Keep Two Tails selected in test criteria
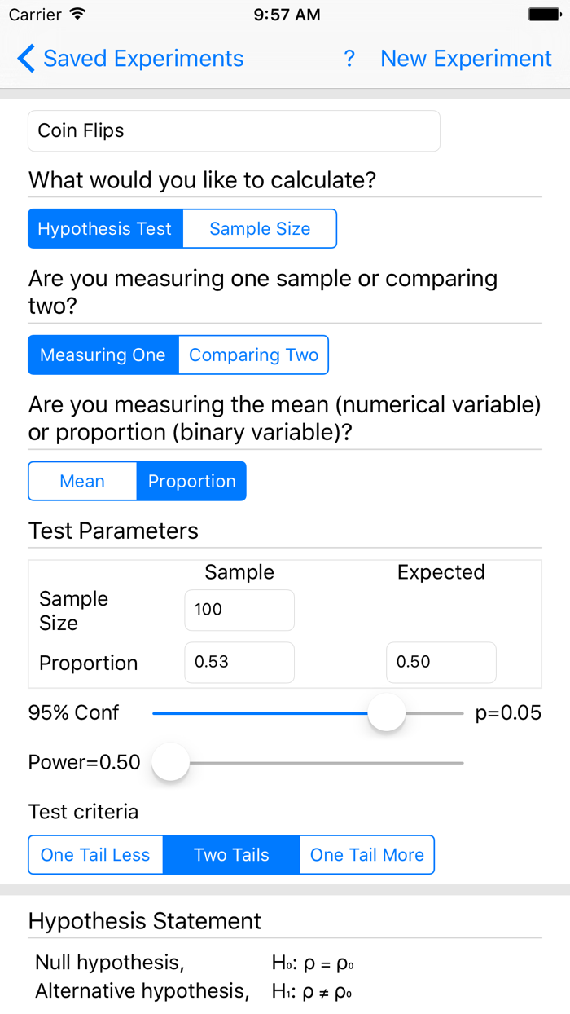This screenshot has width=570, height=1014. click(231, 854)
